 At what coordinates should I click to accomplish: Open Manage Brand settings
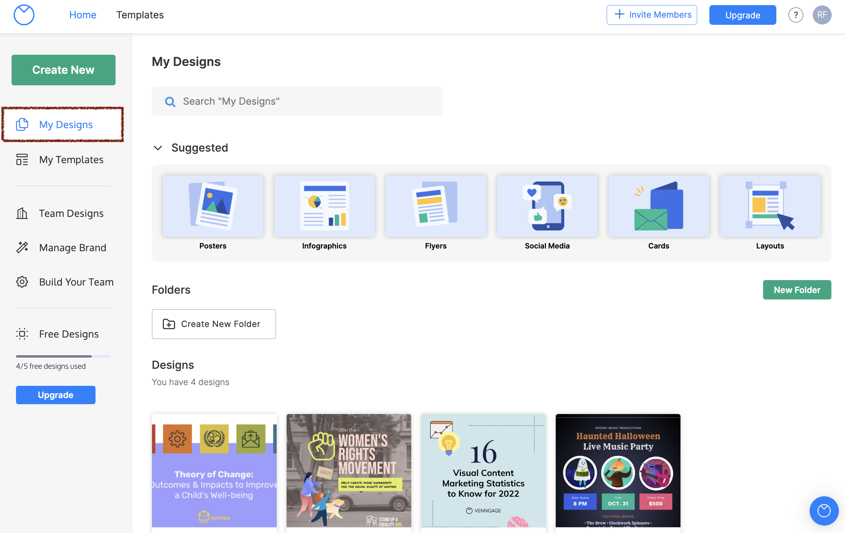pos(73,247)
